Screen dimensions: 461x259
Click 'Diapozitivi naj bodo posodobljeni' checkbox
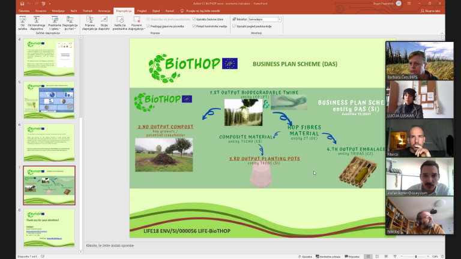(x=148, y=19)
